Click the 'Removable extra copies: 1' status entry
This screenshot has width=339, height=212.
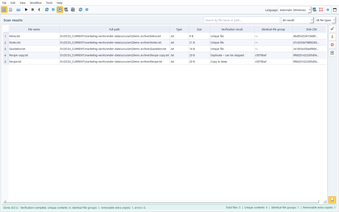click(x=319, y=207)
